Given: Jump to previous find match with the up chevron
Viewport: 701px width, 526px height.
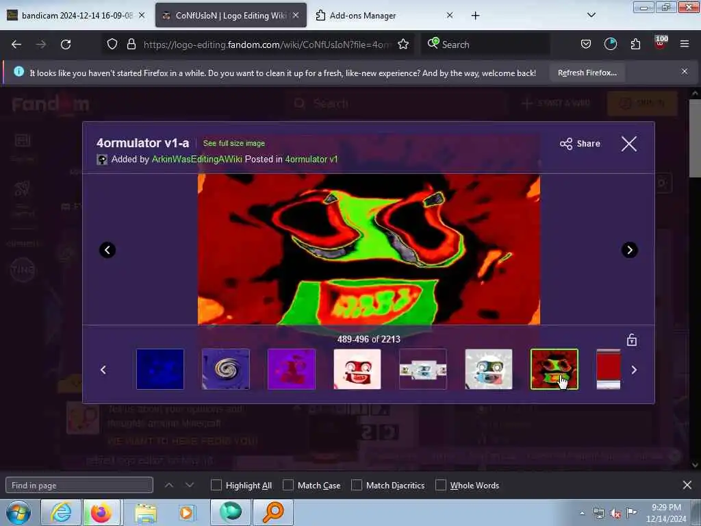Looking at the screenshot, I should click(169, 485).
